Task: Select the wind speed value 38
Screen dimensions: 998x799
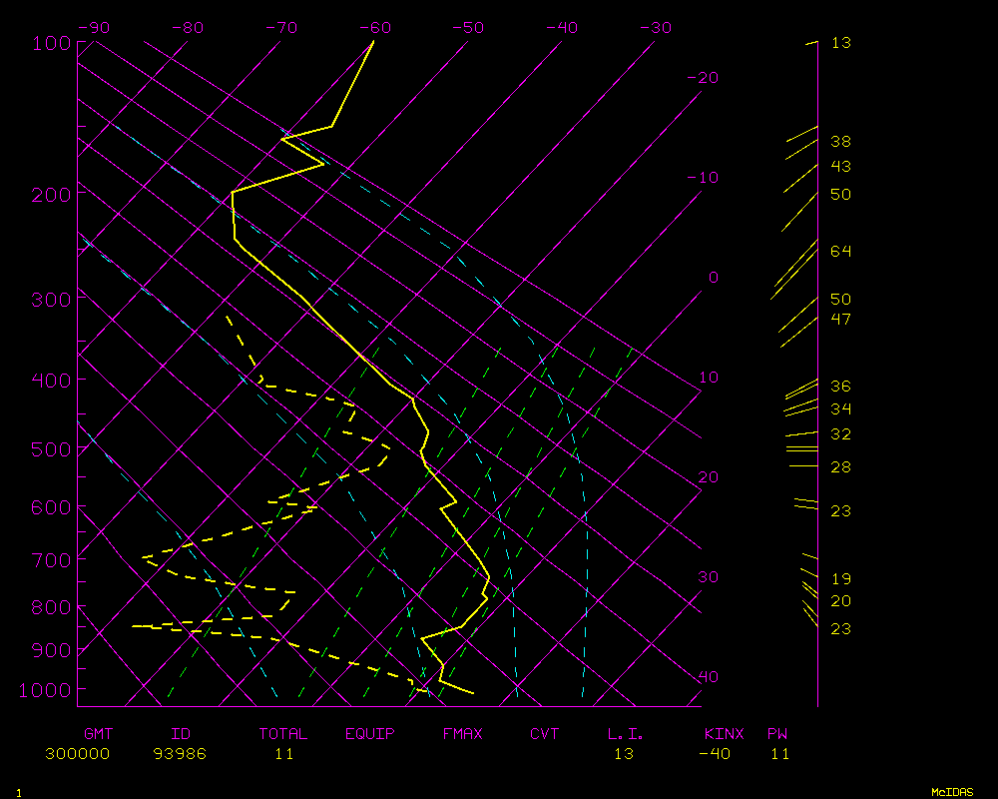Action: [840, 142]
